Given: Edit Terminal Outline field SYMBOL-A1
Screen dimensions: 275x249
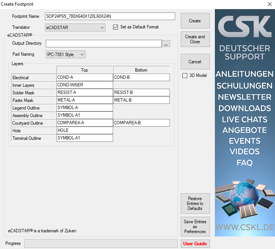Looking at the screenshot, I should click(84, 138).
